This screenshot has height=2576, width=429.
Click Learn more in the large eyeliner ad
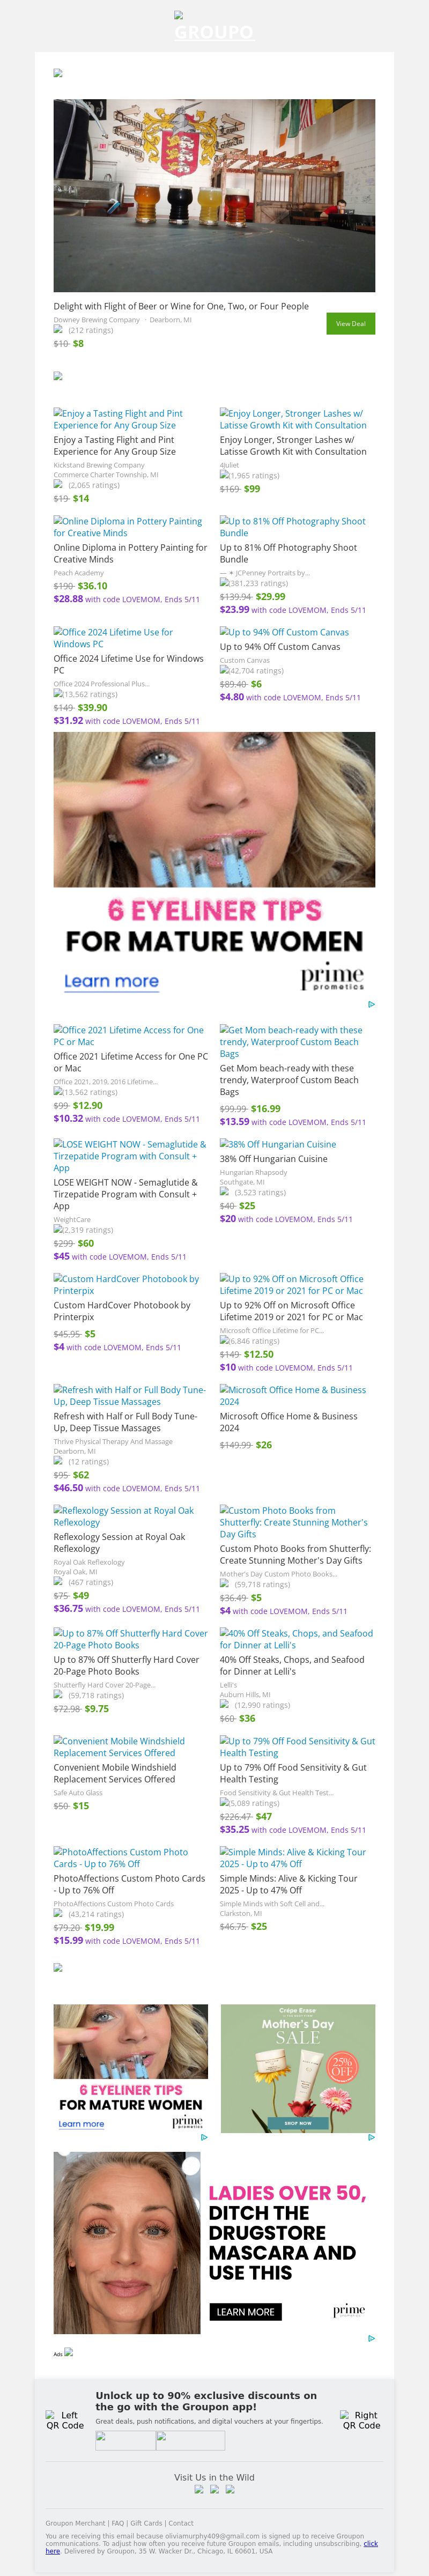pos(111,981)
